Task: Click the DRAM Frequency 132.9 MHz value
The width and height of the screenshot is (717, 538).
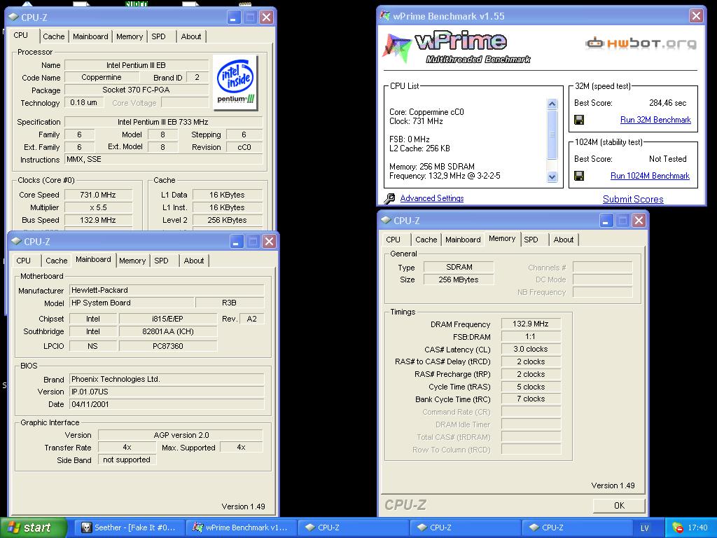Action: pyautogui.click(x=531, y=324)
